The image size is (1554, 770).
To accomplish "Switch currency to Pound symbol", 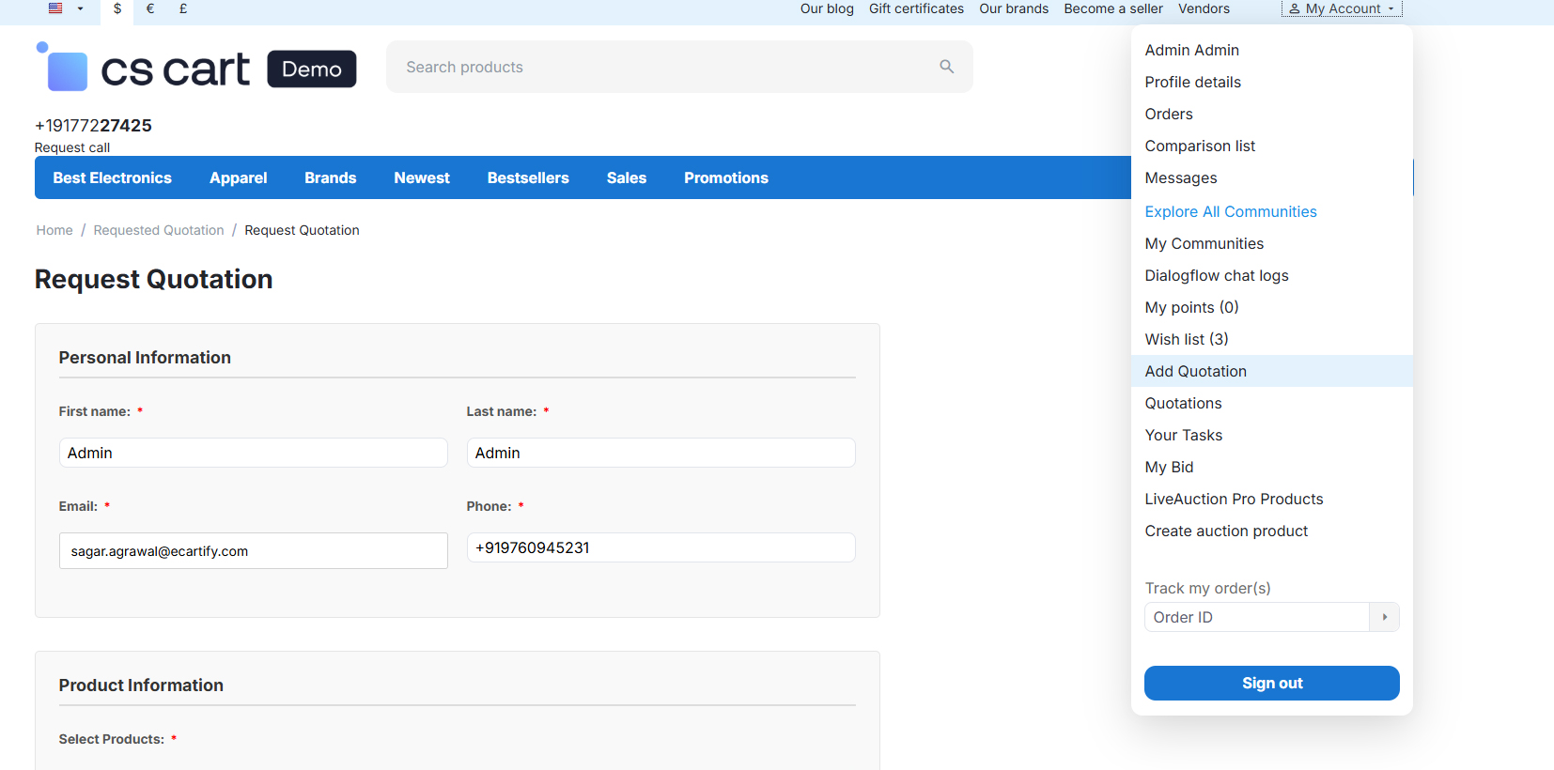I will [x=183, y=8].
